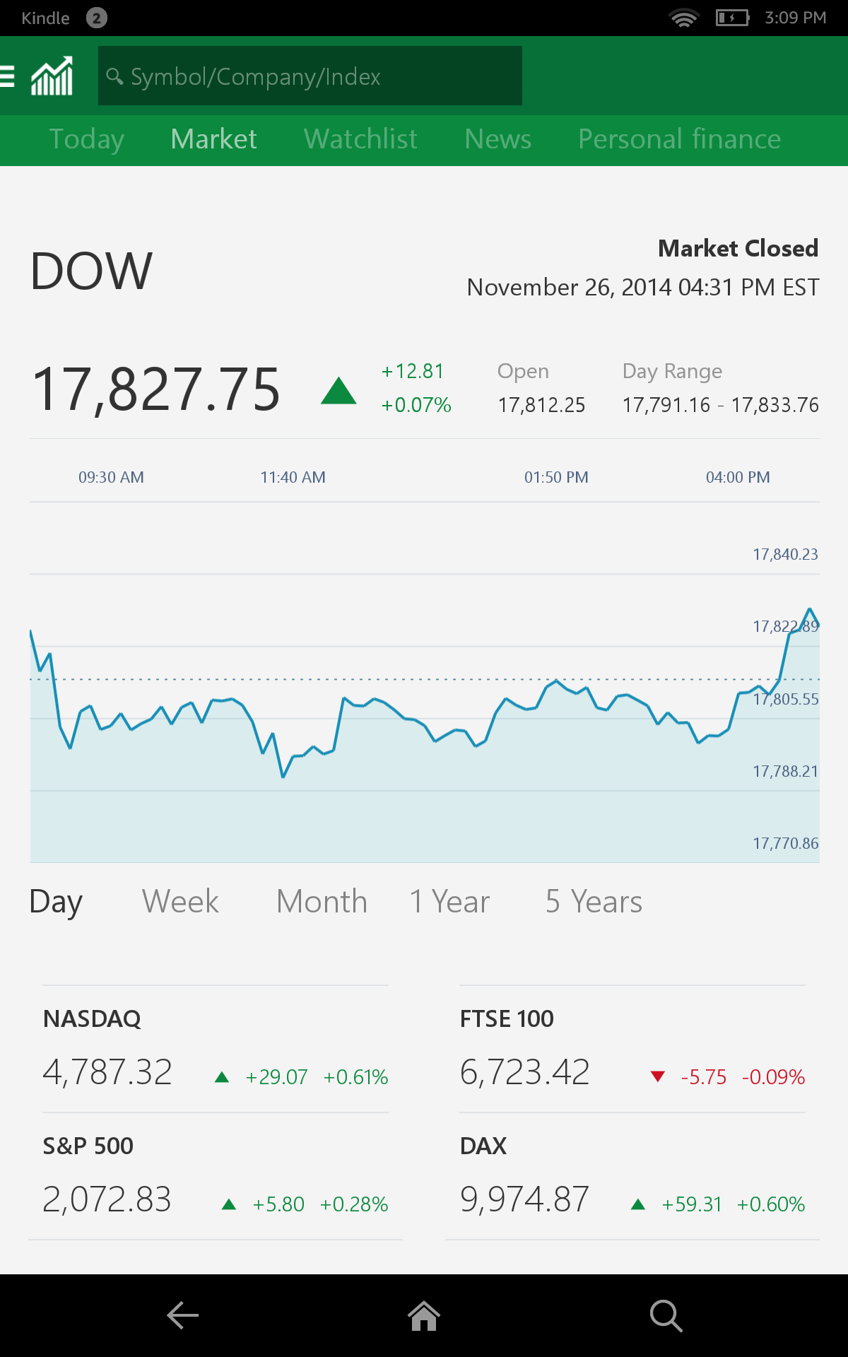The height and width of the screenshot is (1357, 848).
Task: Select the Month chart range
Action: (x=322, y=902)
